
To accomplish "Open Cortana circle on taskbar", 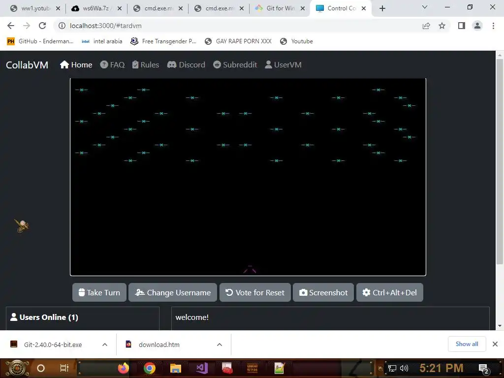I will [x=40, y=368].
